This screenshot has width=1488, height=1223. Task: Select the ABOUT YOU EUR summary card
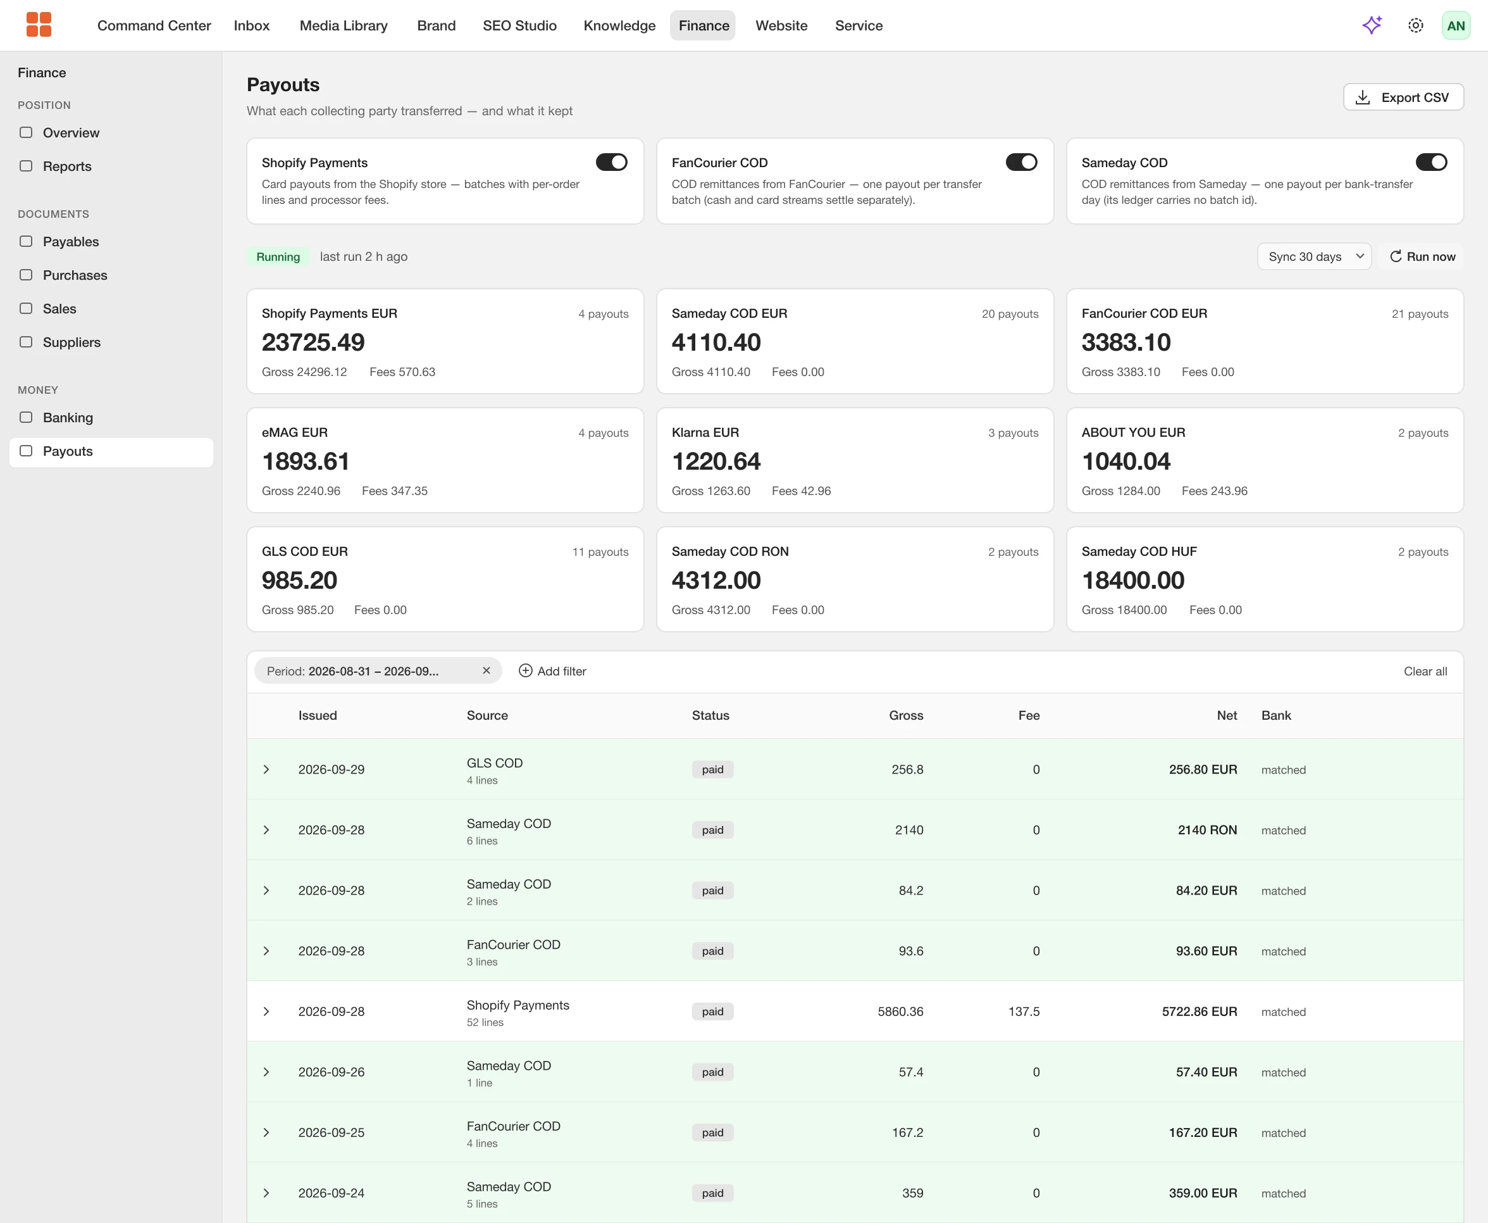click(x=1265, y=460)
